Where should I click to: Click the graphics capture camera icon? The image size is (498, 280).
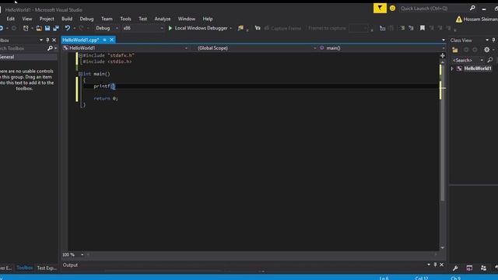258,28
